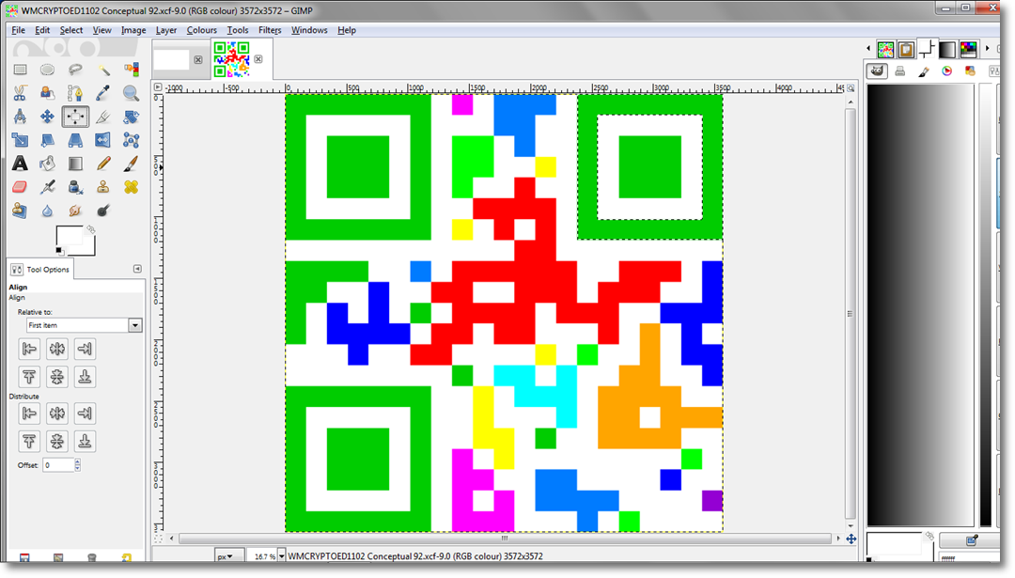Screen dimensions: 1015x578
Task: Select the Zoom magnifier tool
Action: (x=132, y=93)
